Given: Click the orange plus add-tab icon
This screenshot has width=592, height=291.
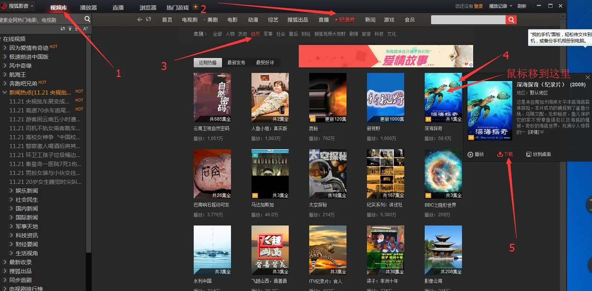Looking at the screenshot, I should click(x=195, y=7).
